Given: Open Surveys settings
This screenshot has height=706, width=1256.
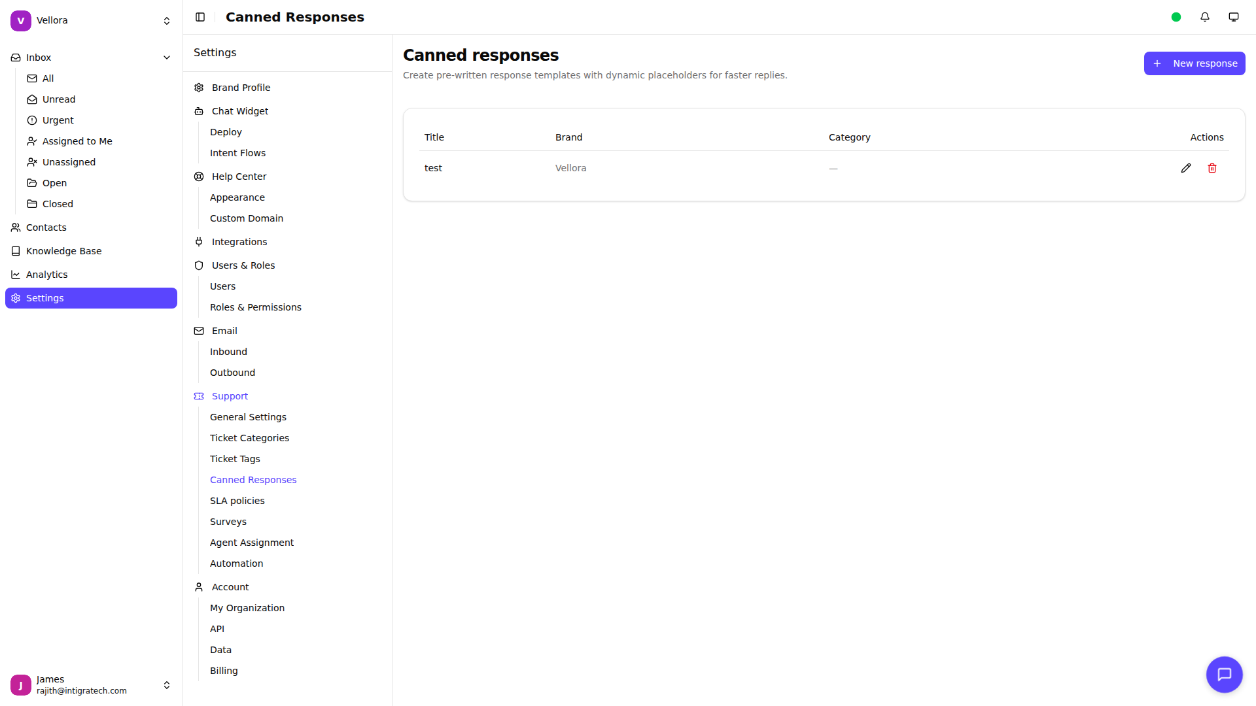Looking at the screenshot, I should coord(228,522).
